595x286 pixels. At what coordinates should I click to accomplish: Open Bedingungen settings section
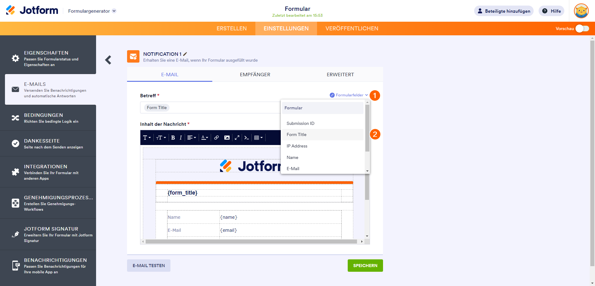(48, 118)
